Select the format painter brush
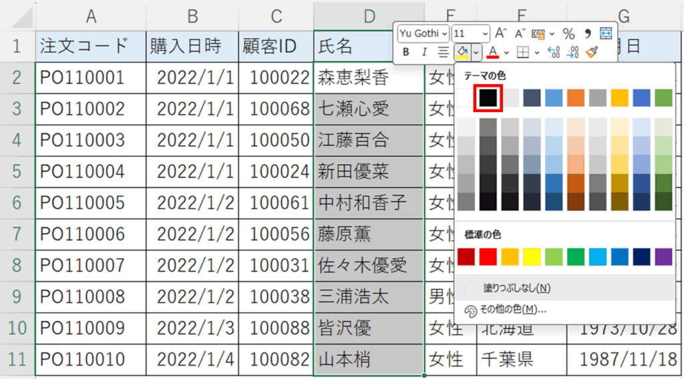The width and height of the screenshot is (684, 379). (591, 52)
